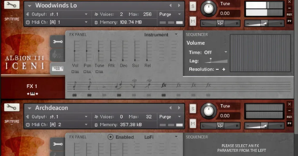
Task: Select next preset for Archdeacon
Action: (x=179, y=108)
